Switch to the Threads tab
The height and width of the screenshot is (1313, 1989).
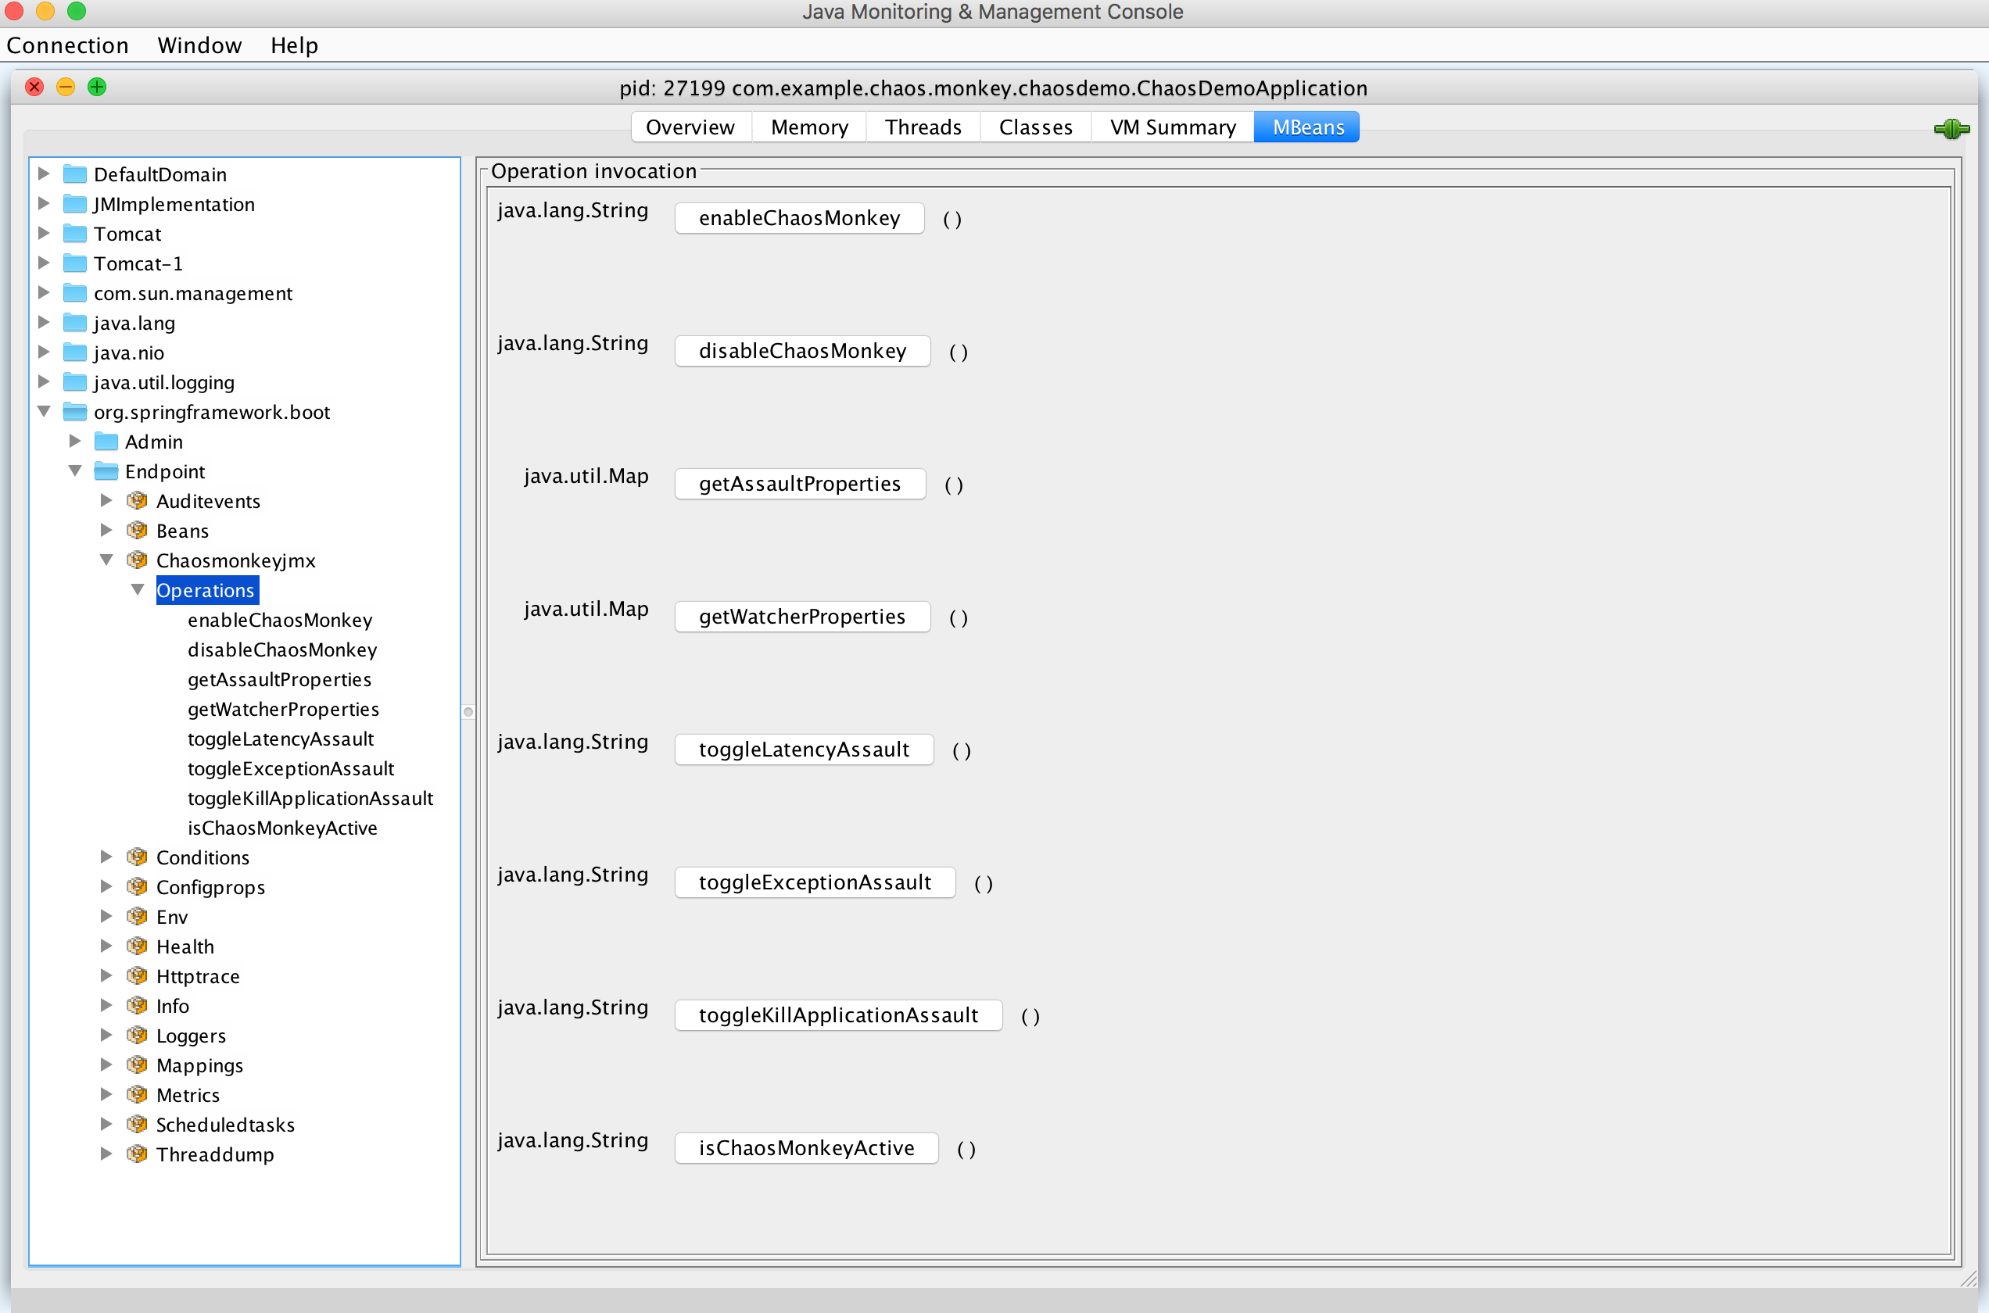pyautogui.click(x=923, y=127)
